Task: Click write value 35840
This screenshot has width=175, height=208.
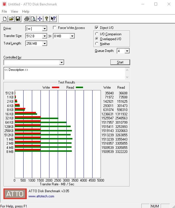Action: tap(109, 93)
